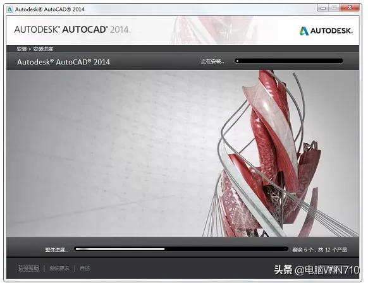Click the 'AUTODESK AUTOCAD 2014' header title
The image size is (368, 283).
pyautogui.click(x=71, y=30)
